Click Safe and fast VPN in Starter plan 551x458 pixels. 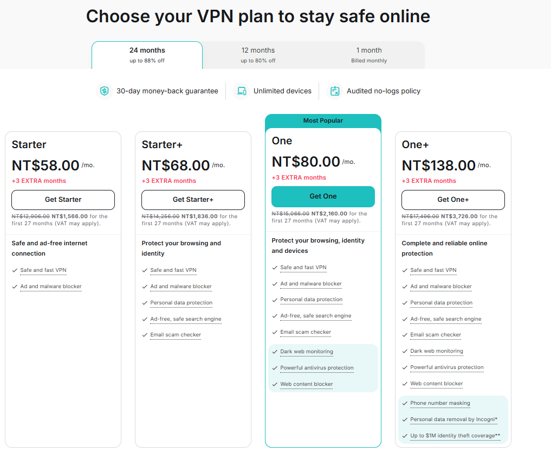tap(43, 270)
